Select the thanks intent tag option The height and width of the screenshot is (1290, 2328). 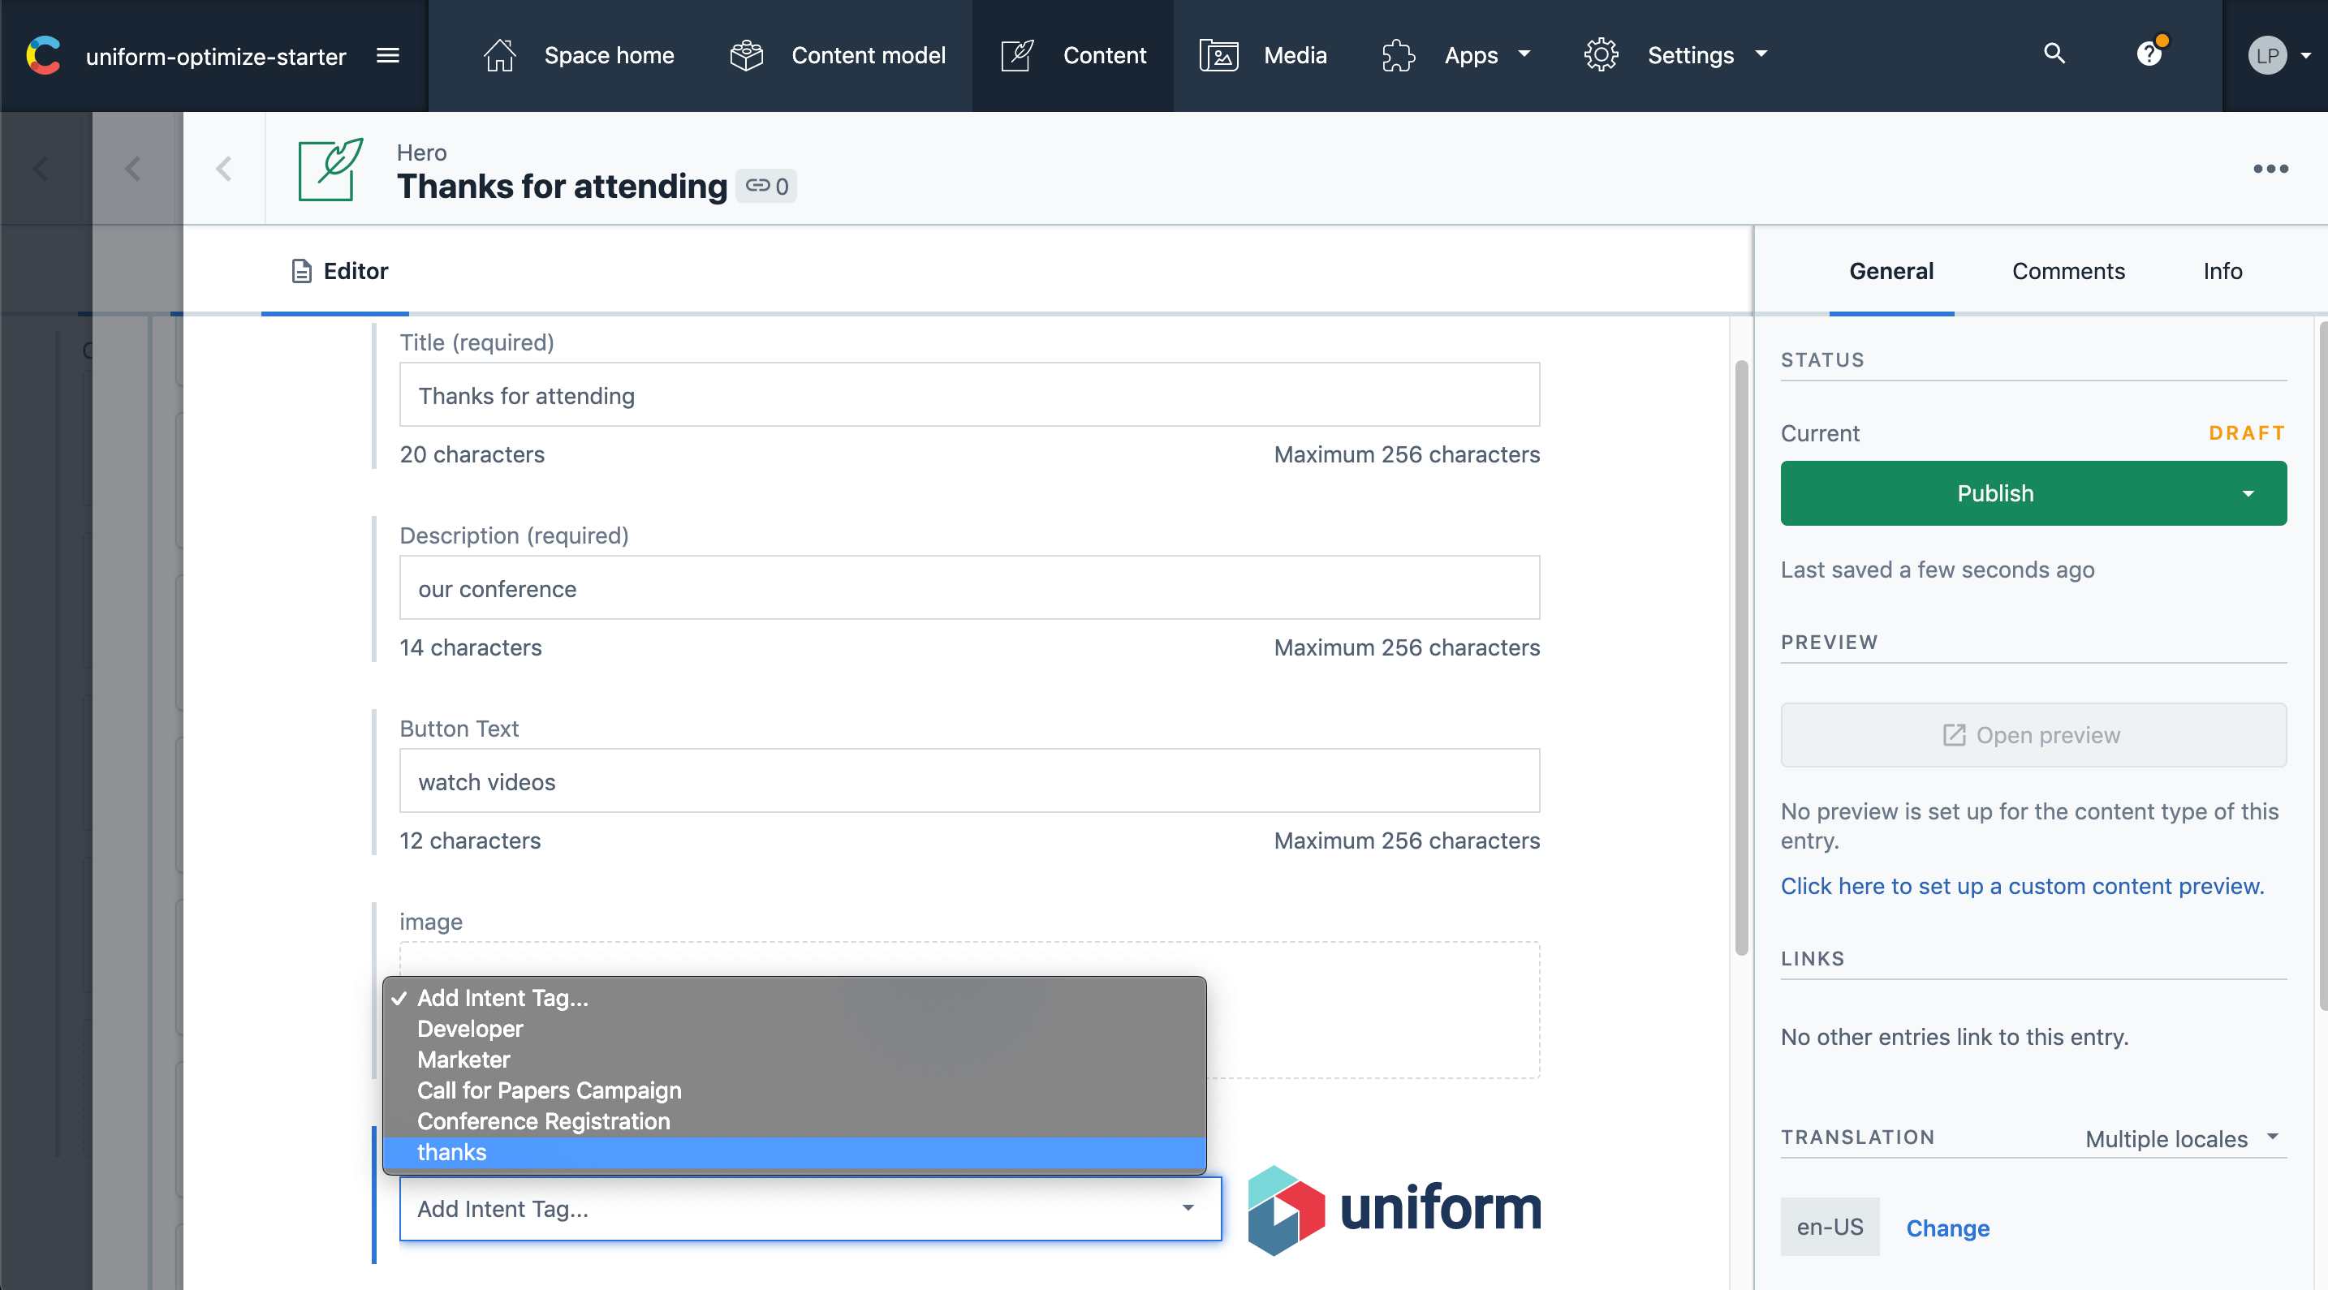click(x=452, y=1152)
